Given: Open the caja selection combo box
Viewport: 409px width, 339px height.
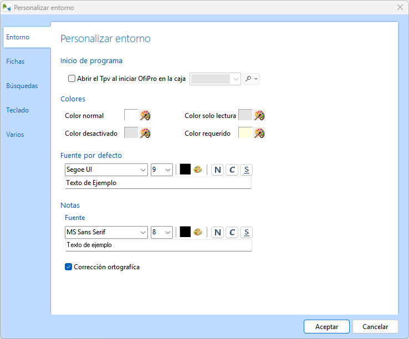Looking at the screenshot, I should click(x=215, y=79).
